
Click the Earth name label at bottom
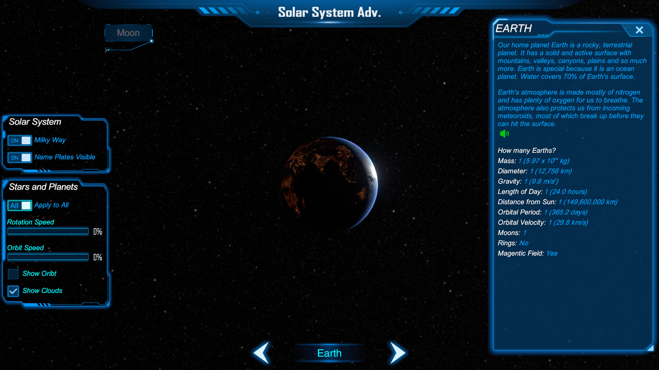[x=329, y=353]
